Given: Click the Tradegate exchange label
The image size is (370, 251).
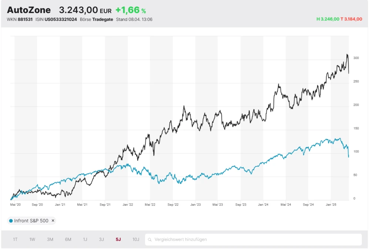Looking at the screenshot, I should pyautogui.click(x=103, y=19).
